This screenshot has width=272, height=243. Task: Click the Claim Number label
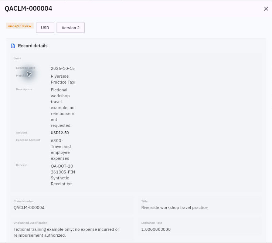(24, 201)
